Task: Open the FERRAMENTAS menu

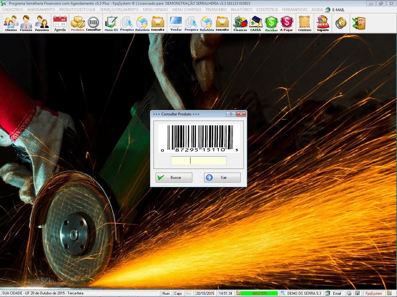Action: [295, 9]
